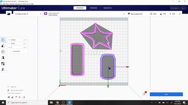Open File Explorer from the taskbar
The height and width of the screenshot is (105, 188).
point(51,102)
